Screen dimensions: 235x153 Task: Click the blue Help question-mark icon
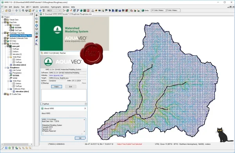(40, 11)
